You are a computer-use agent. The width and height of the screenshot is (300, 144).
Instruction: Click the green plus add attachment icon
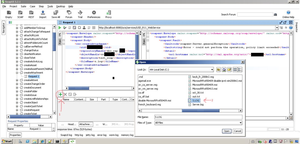[x=60, y=94]
